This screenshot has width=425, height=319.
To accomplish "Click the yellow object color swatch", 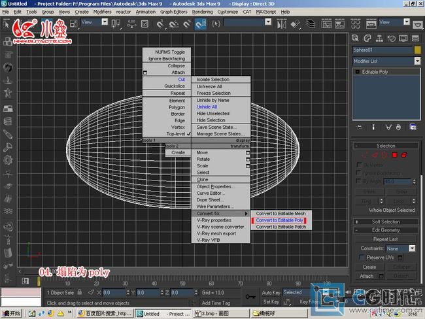I will point(418,50).
